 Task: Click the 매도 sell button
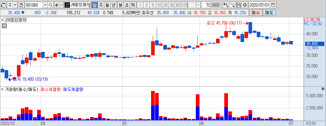tap(269, 13)
